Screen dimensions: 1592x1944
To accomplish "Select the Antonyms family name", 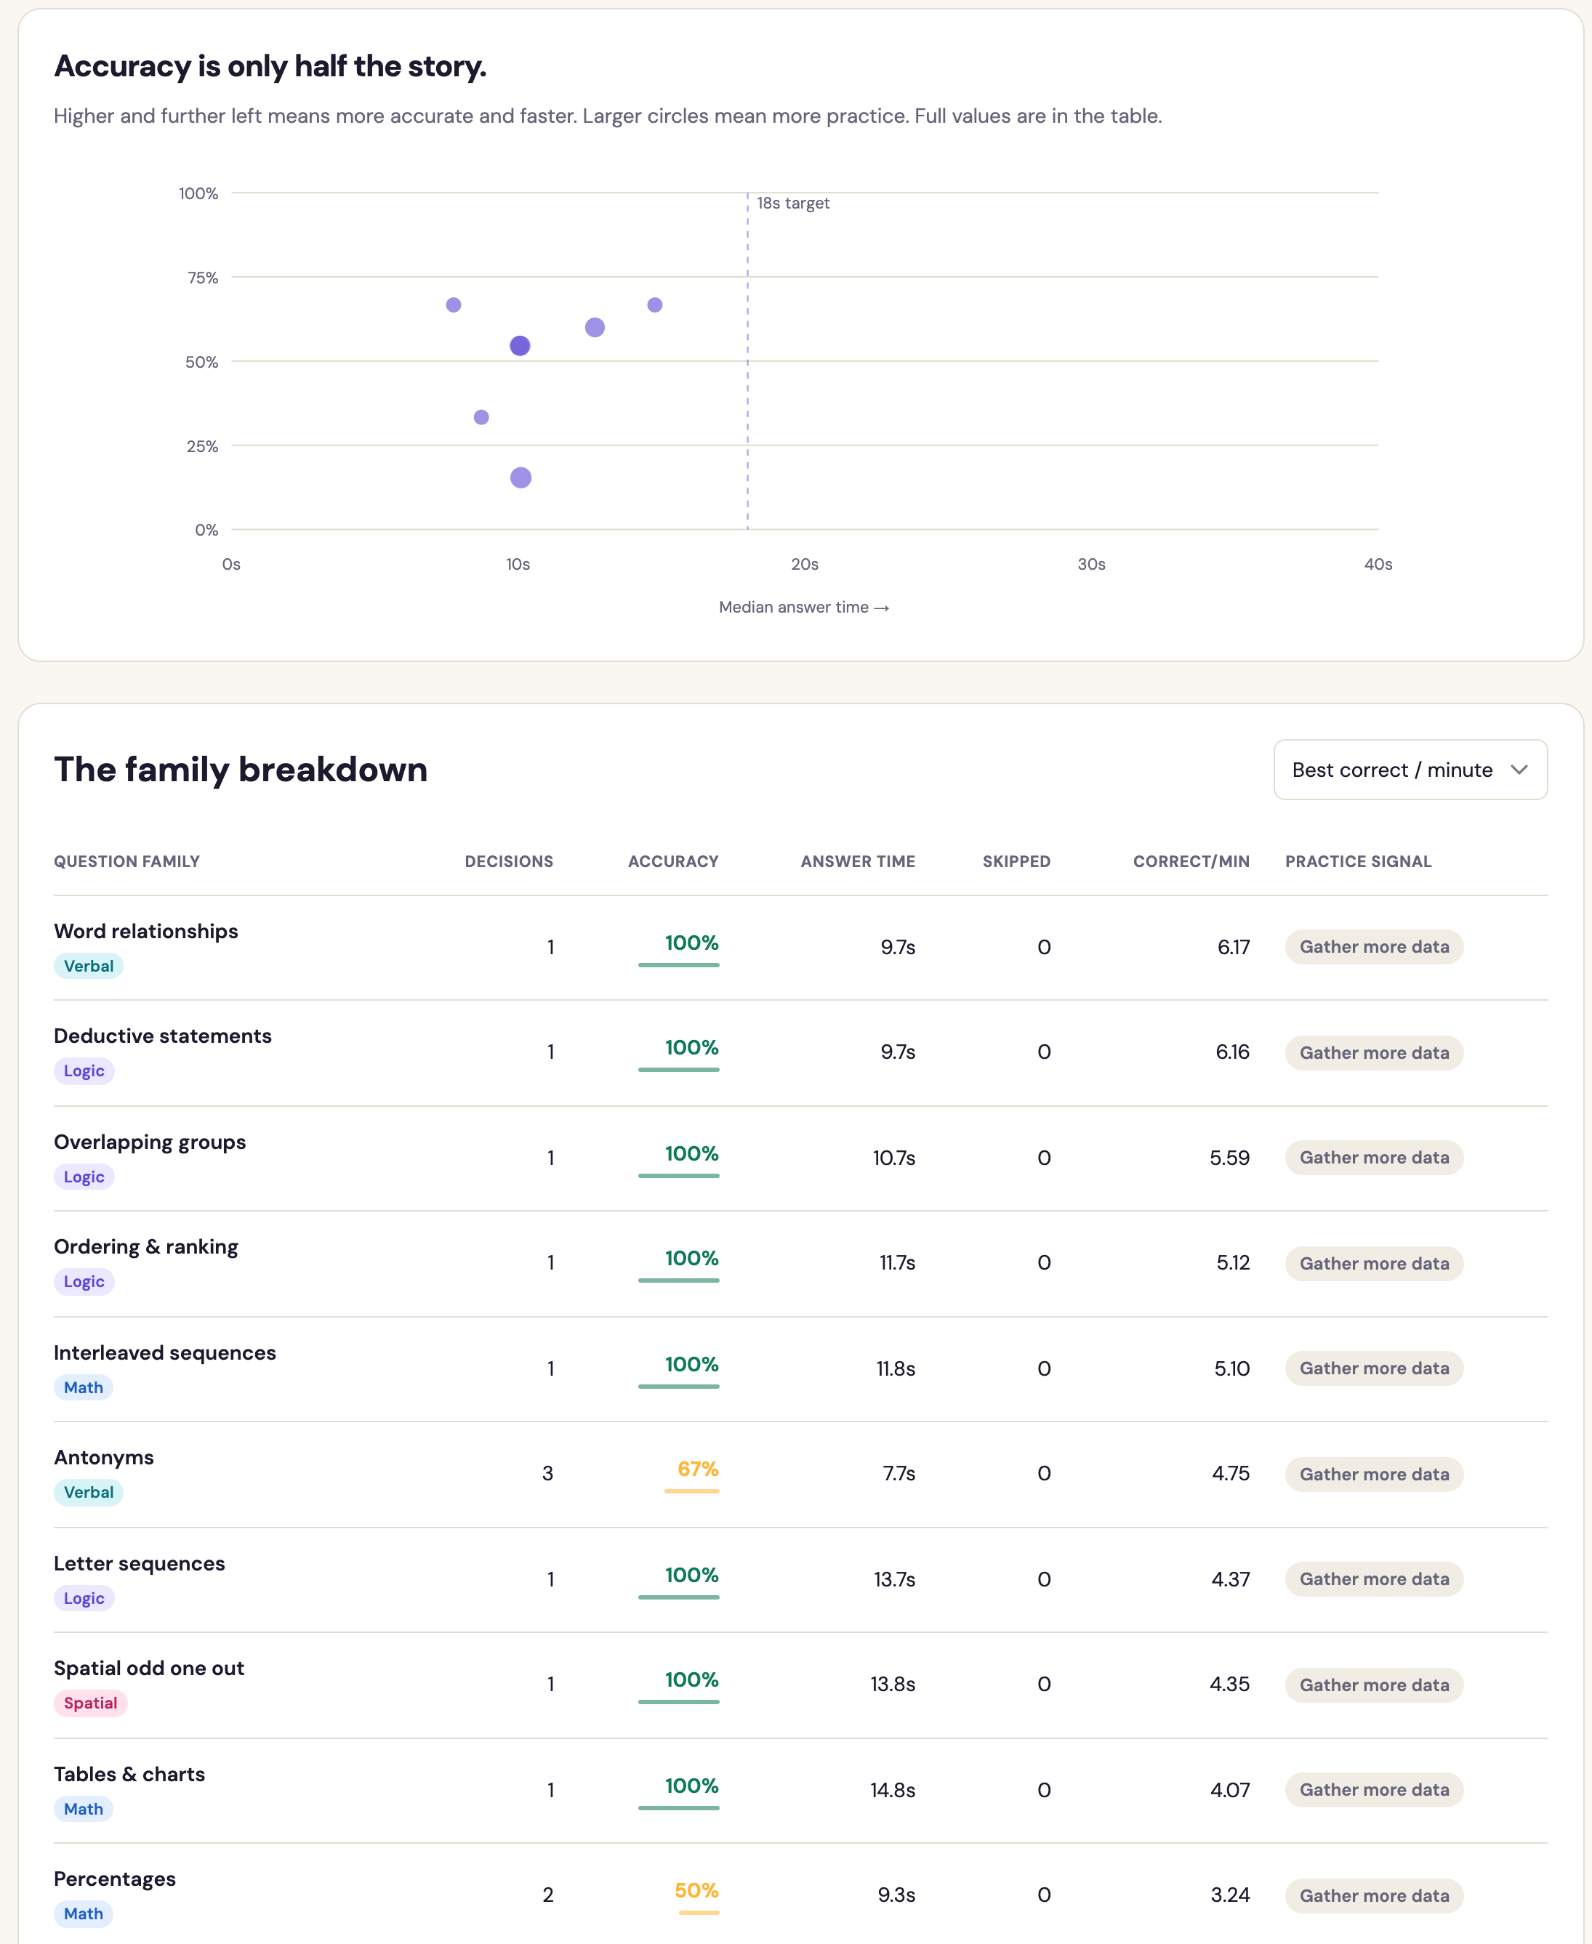I will (104, 1457).
